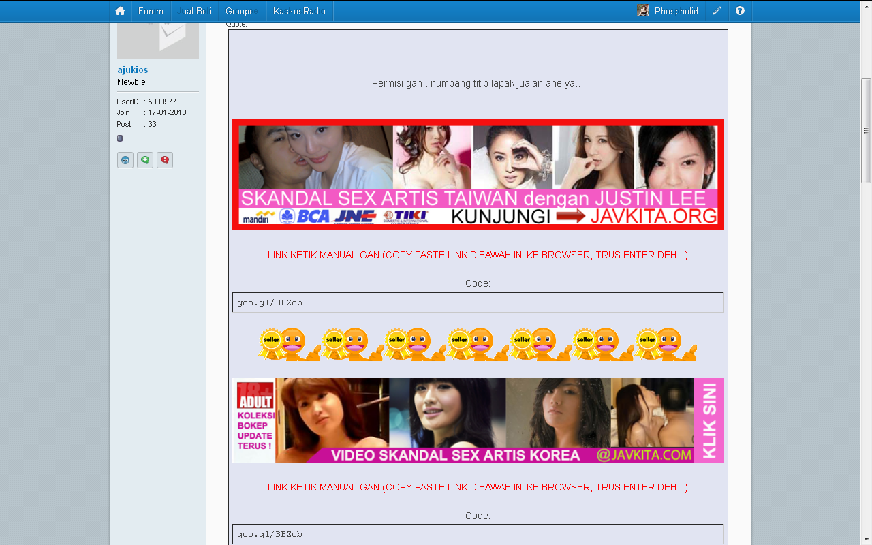Image resolution: width=872 pixels, height=545 pixels.
Task: Click the second red LINK KETIK MANUAL GAN text
Action: [x=478, y=487]
